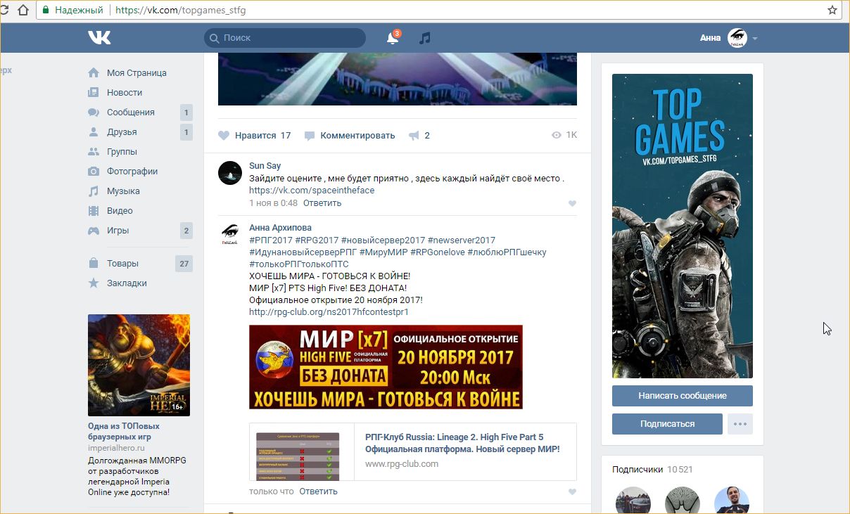Image resolution: width=850 pixels, height=514 pixels.
Task: Open the МИР x7 High Five banner image
Action: click(386, 367)
